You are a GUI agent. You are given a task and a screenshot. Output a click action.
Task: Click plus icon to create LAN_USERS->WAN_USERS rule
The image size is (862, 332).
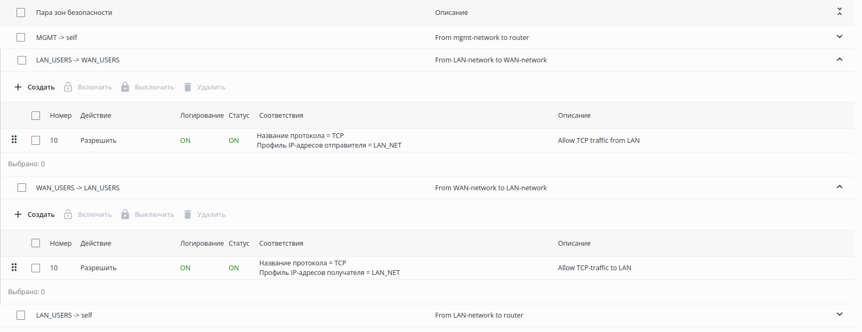pyautogui.click(x=18, y=87)
